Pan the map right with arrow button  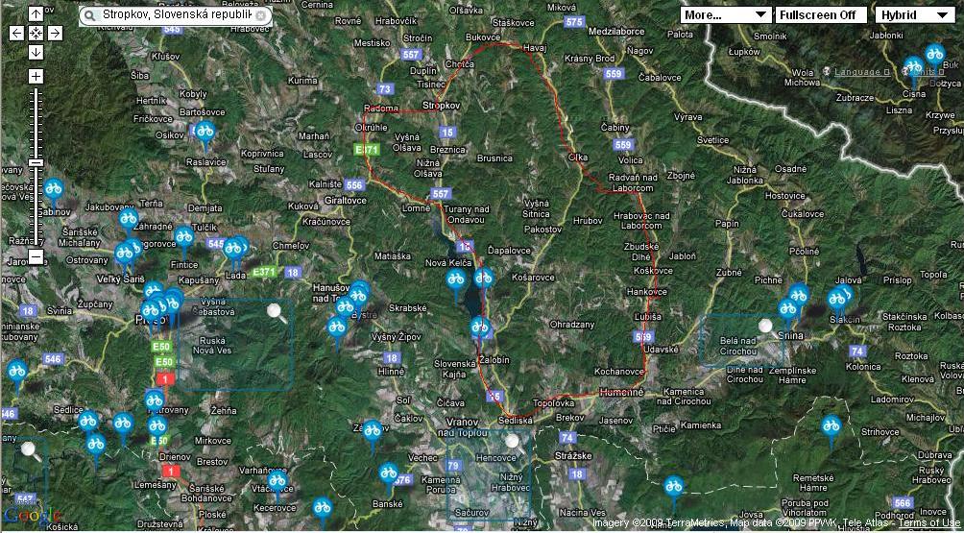55,33
